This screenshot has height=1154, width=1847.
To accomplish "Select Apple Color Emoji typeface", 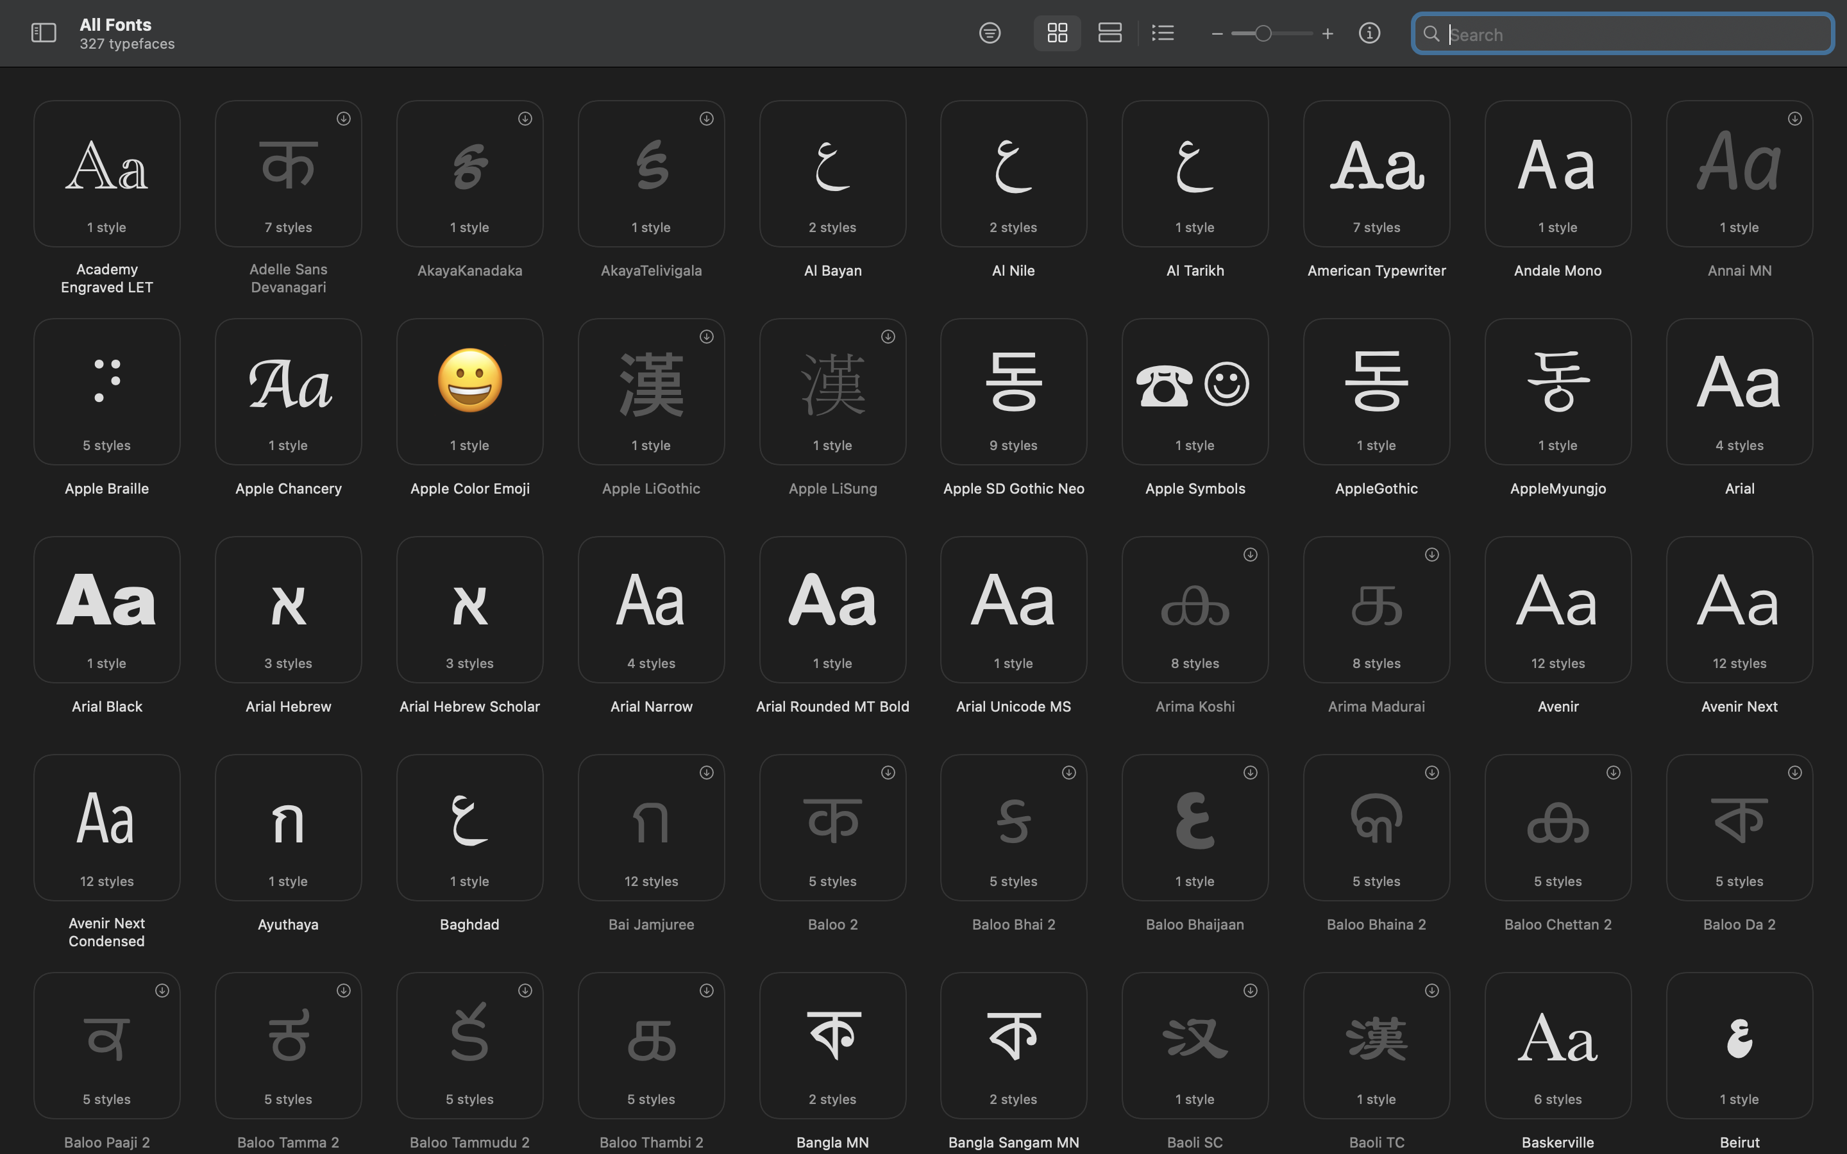I will point(470,392).
